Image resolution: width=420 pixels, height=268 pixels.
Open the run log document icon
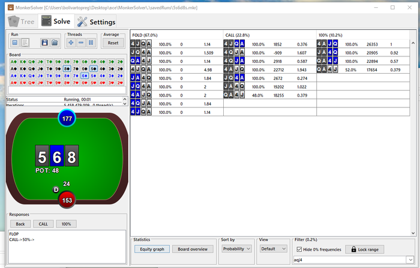(x=25, y=43)
